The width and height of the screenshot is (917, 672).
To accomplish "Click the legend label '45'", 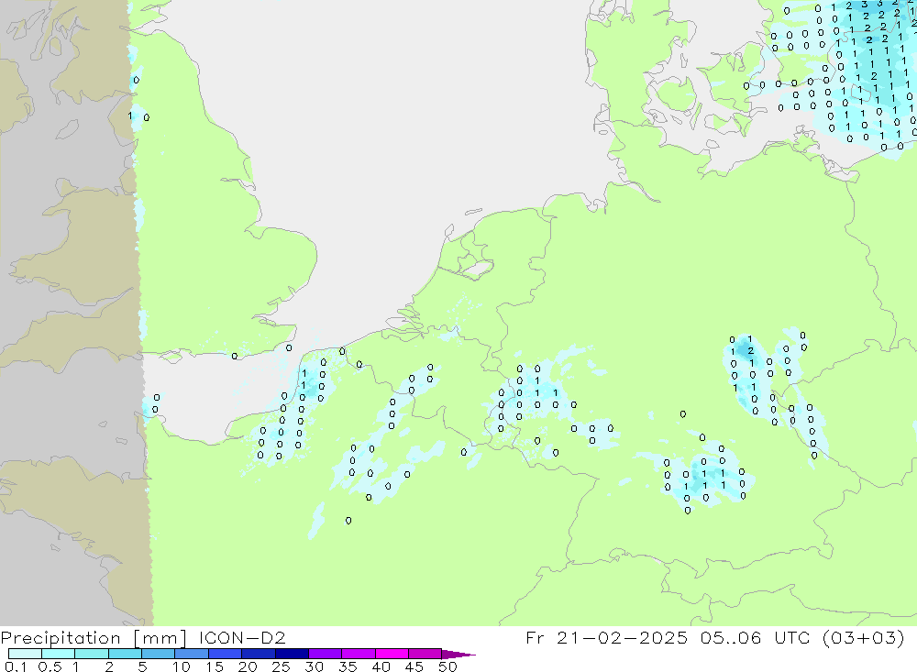I will tap(414, 666).
